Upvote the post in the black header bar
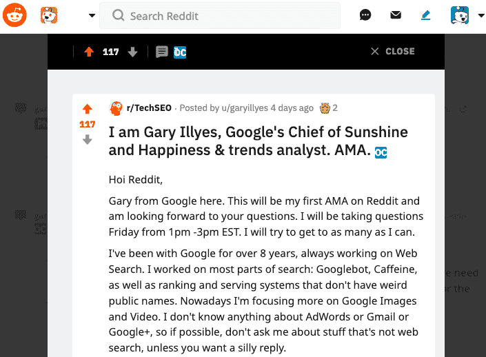Screen dimensions: 486x357 [89, 52]
